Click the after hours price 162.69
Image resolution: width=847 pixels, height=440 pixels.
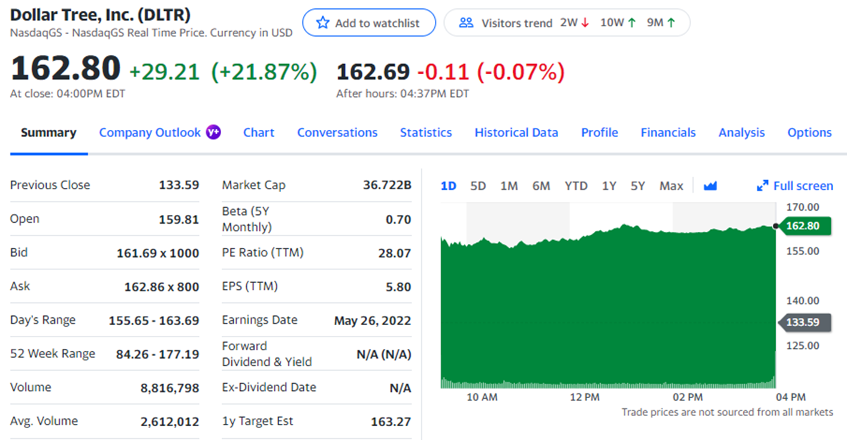pos(373,72)
